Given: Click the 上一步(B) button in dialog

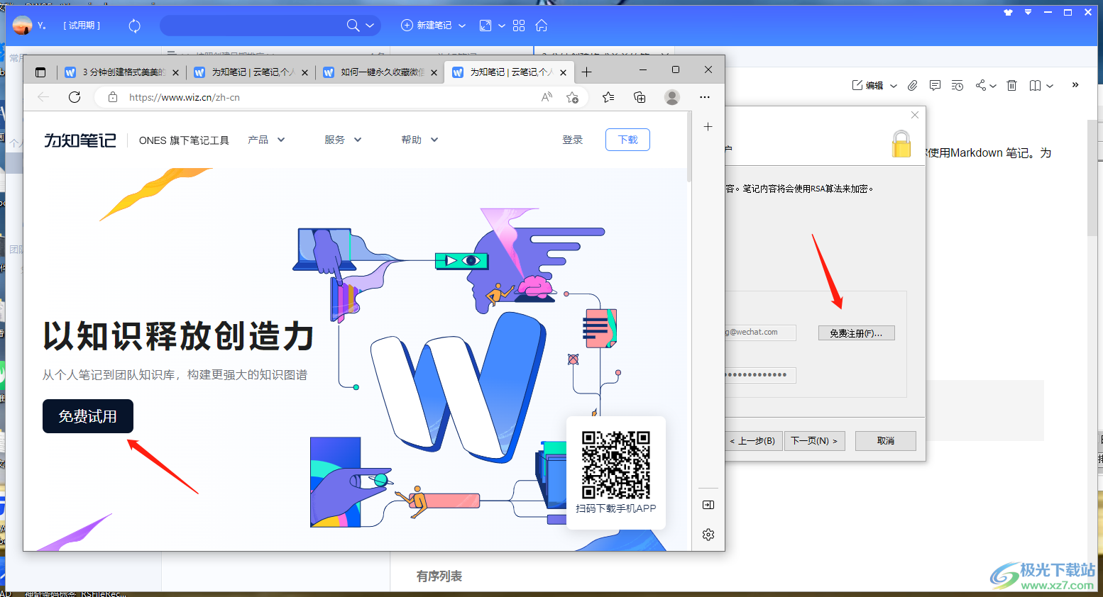Looking at the screenshot, I should pos(754,440).
